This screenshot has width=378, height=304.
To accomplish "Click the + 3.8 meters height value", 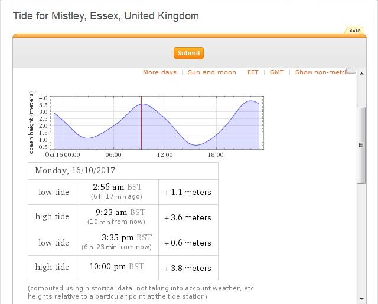I will point(188,268).
